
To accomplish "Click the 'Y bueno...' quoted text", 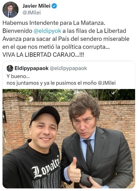I will [x=18, y=76].
